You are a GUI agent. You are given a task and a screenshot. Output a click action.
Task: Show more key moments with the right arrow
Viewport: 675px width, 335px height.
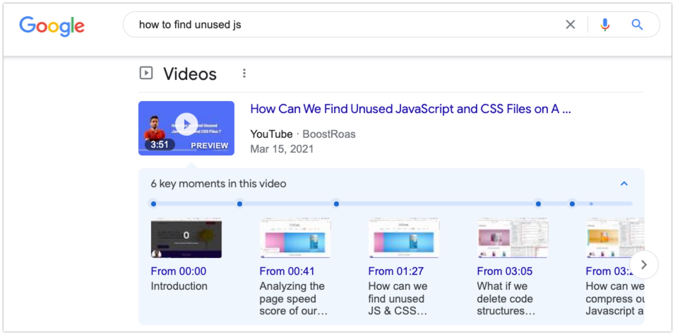(x=644, y=265)
